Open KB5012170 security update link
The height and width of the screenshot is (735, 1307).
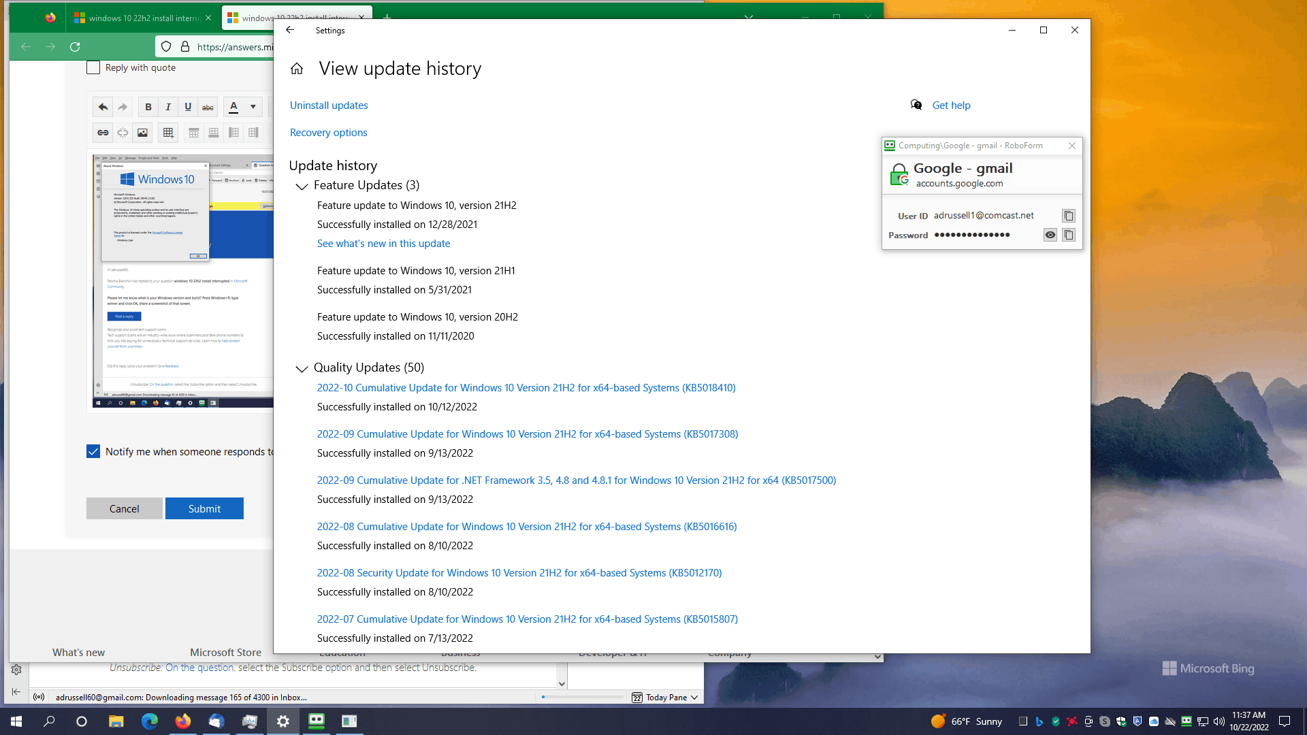pos(519,573)
